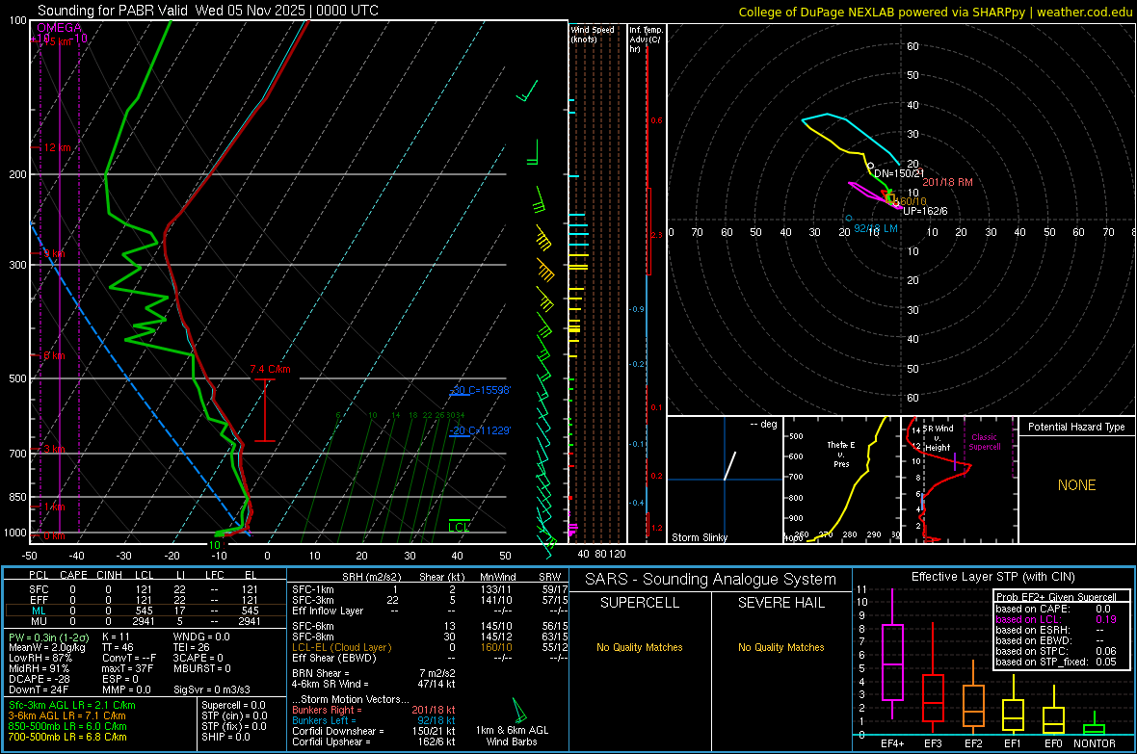Click the 'Eff Shear (EBWD)' row label
The image size is (1137, 754).
coord(333,658)
